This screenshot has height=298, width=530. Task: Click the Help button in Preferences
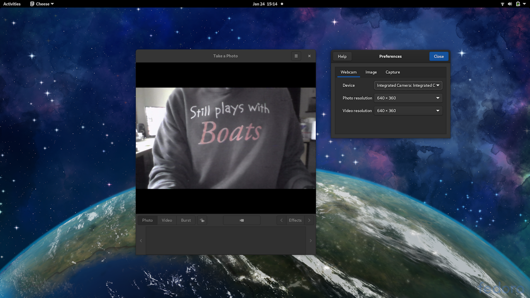(342, 56)
